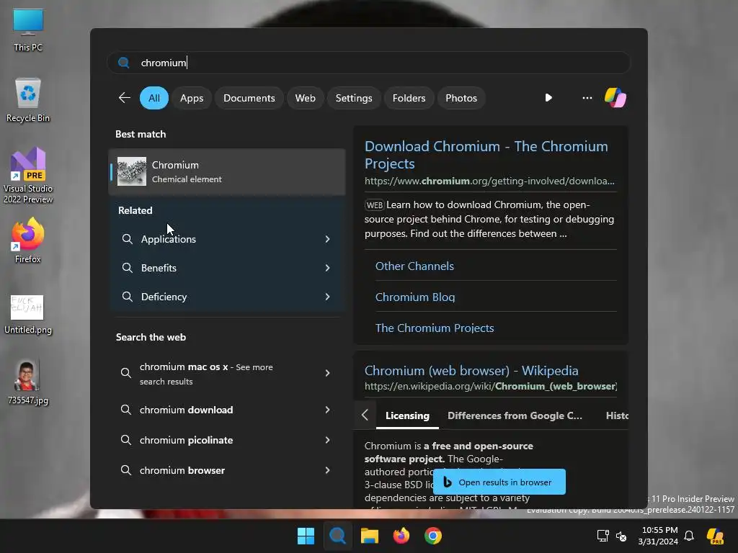Select the Licensing tab
The height and width of the screenshot is (553, 738).
click(407, 415)
